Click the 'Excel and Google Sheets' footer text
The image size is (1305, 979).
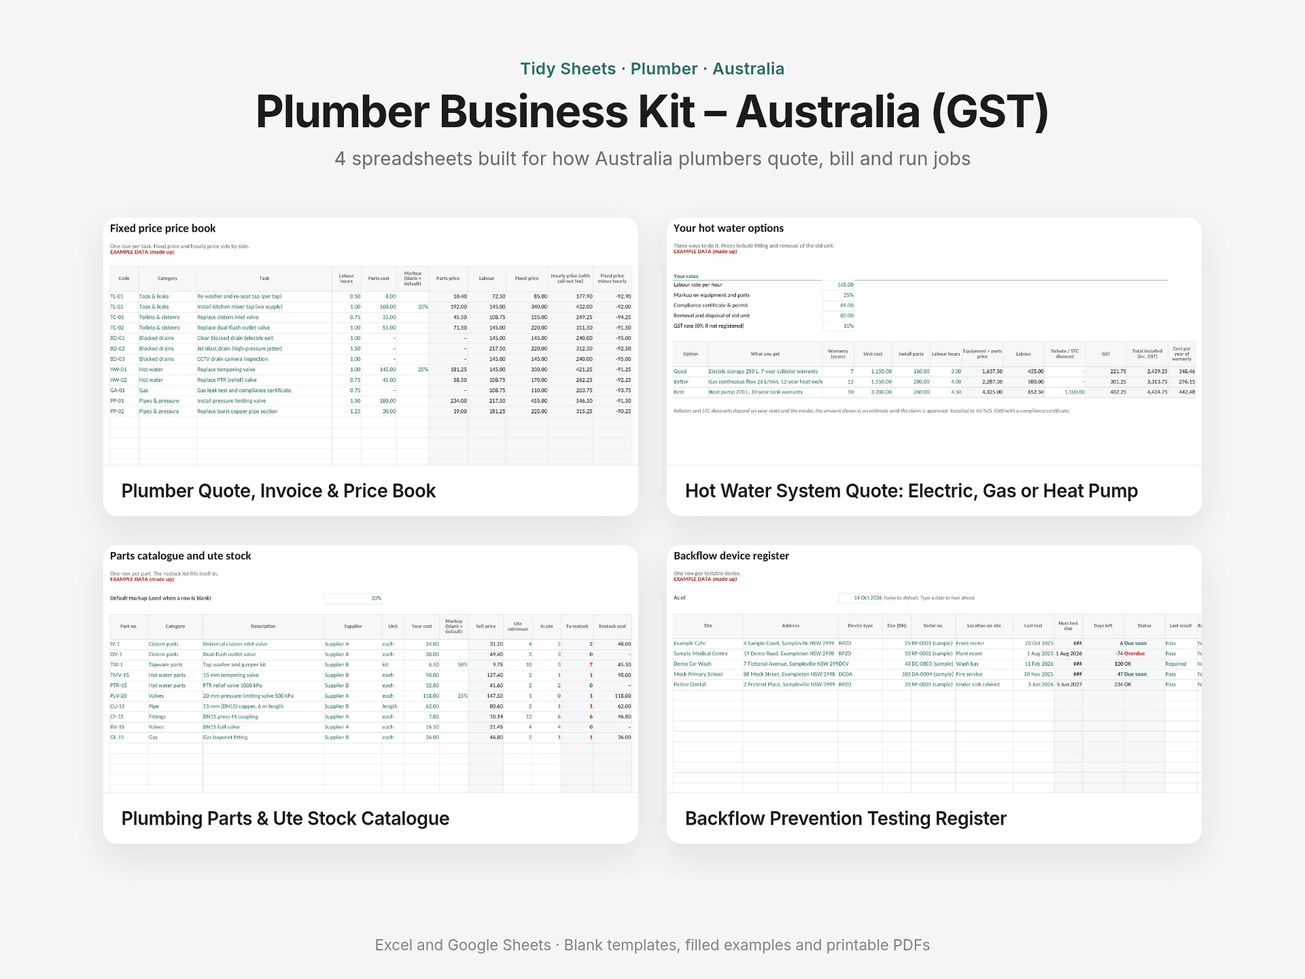click(x=652, y=945)
